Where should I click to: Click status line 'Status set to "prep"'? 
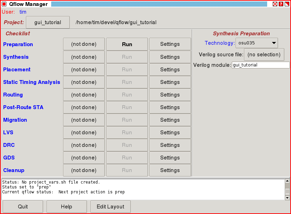[27, 187]
